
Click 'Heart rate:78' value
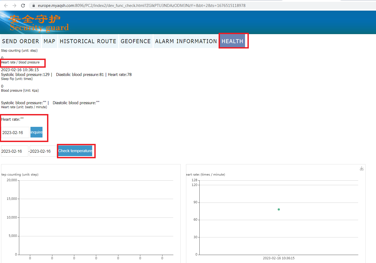click(120, 75)
